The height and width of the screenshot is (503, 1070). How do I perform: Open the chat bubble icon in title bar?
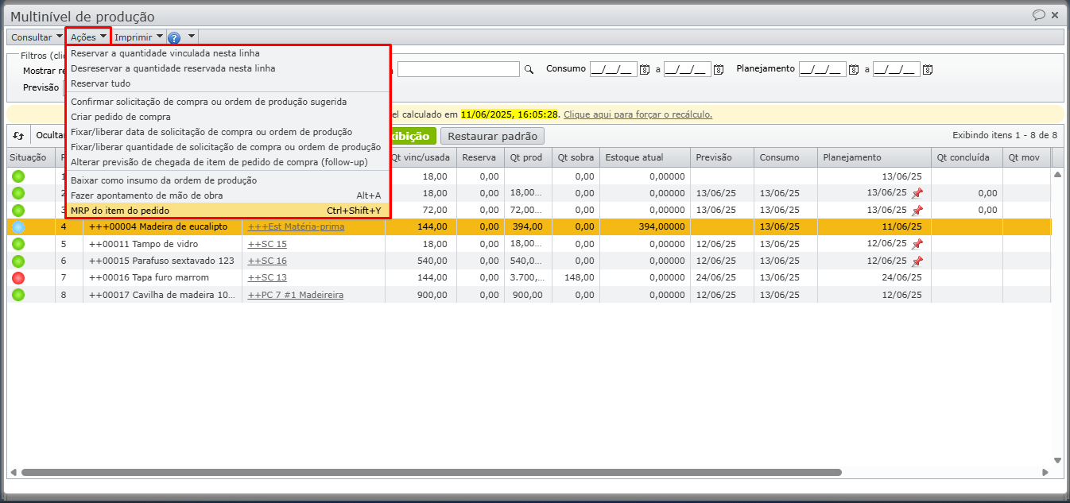tap(1038, 15)
